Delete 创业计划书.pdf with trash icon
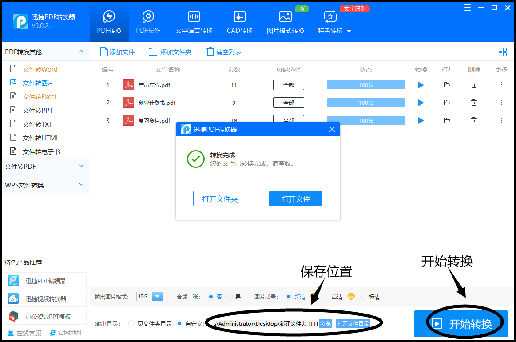Screen dimensions: 516x342 tap(473, 103)
